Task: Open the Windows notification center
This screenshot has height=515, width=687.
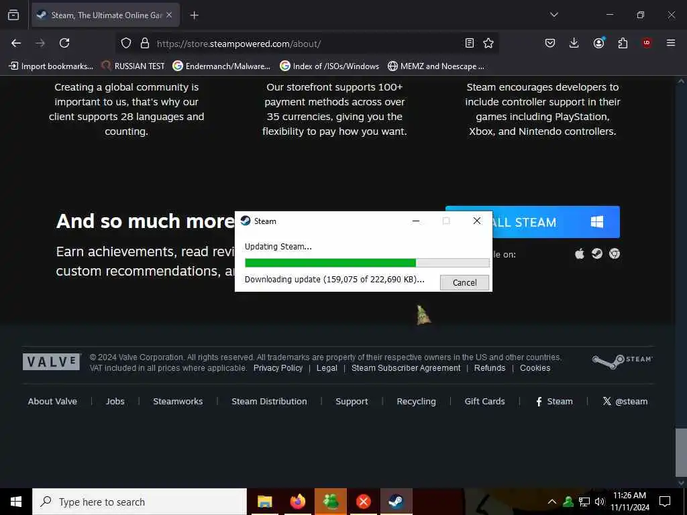Action: pyautogui.click(x=665, y=502)
